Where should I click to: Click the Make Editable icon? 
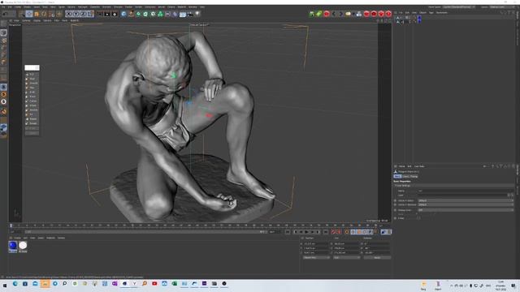click(x=3, y=24)
